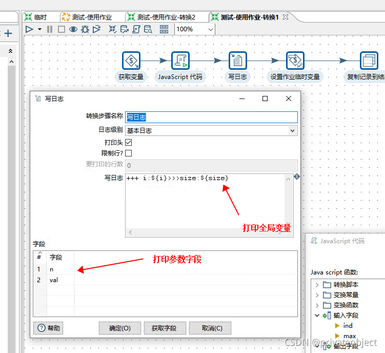The height and width of the screenshot is (353, 385).
Task: Select the field row val
Action: (165, 280)
